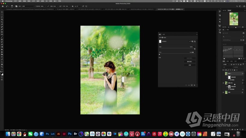Select the Crop tool

point(2,22)
